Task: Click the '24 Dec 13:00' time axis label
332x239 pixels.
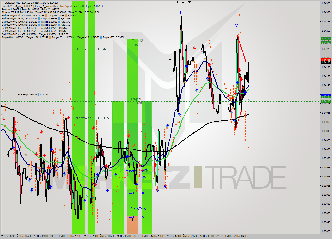Action: [x=57, y=236]
